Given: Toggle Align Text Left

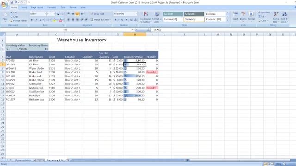Looking at the screenshot, I should point(68,20).
